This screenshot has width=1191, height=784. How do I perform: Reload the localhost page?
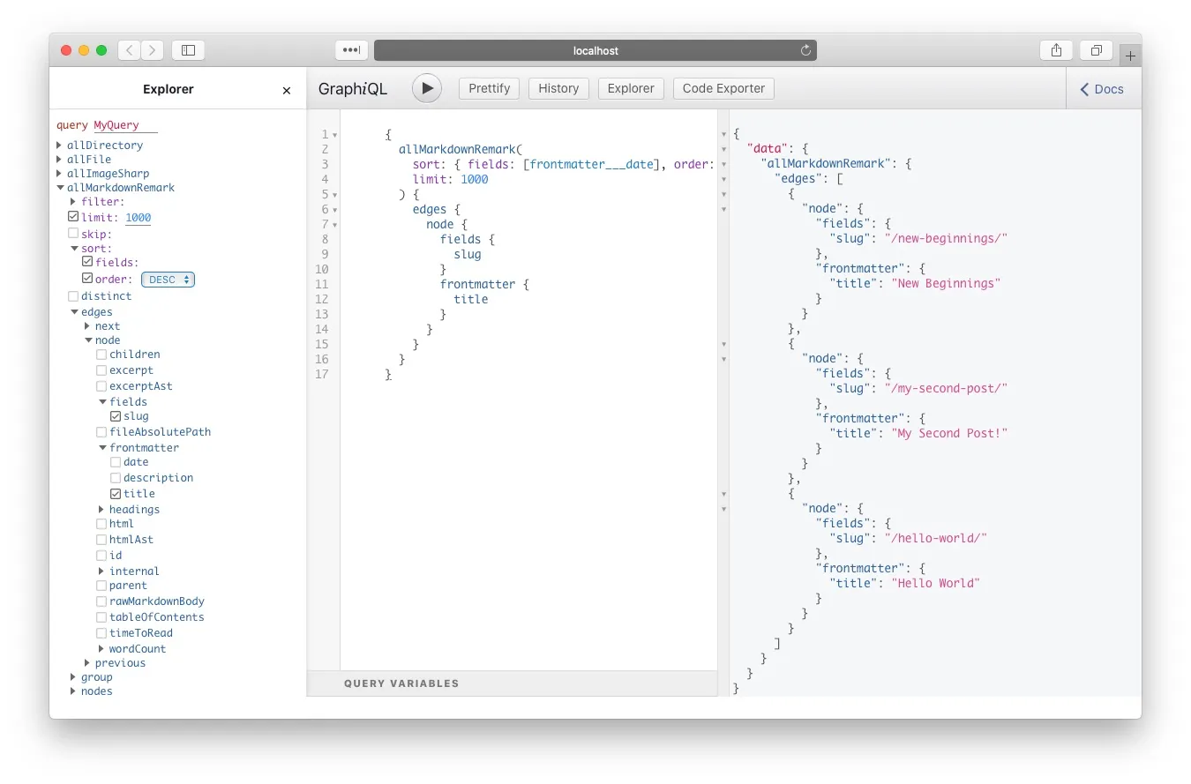click(x=805, y=50)
